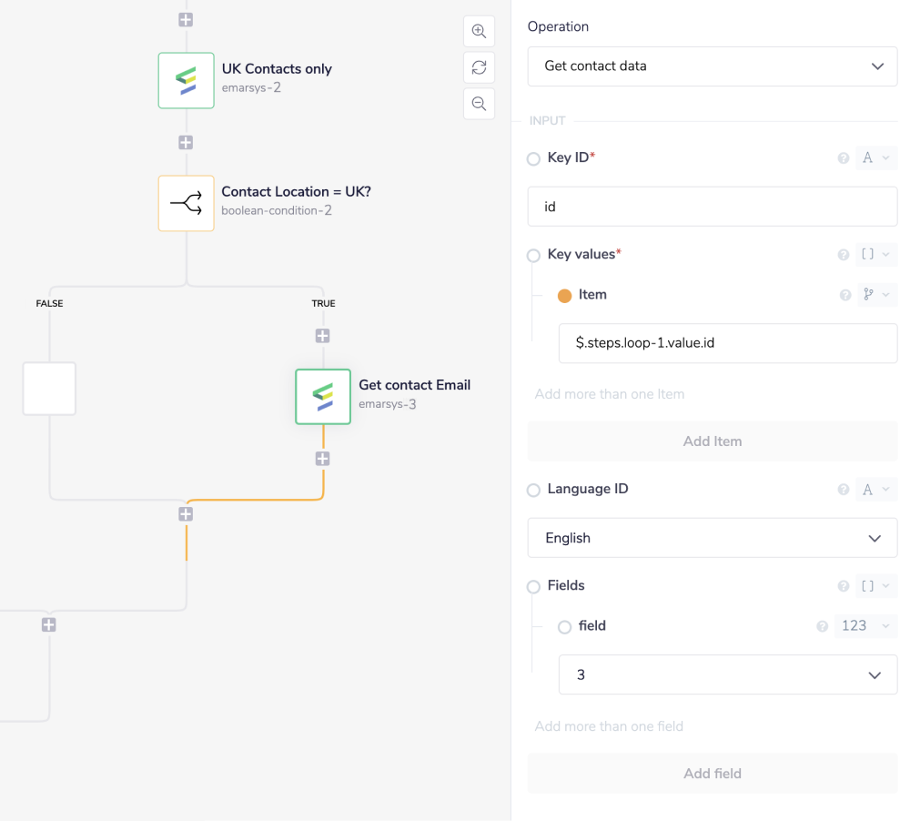Click the zoom out magnifier icon
Viewport: 910px width, 821px height.
point(479,103)
